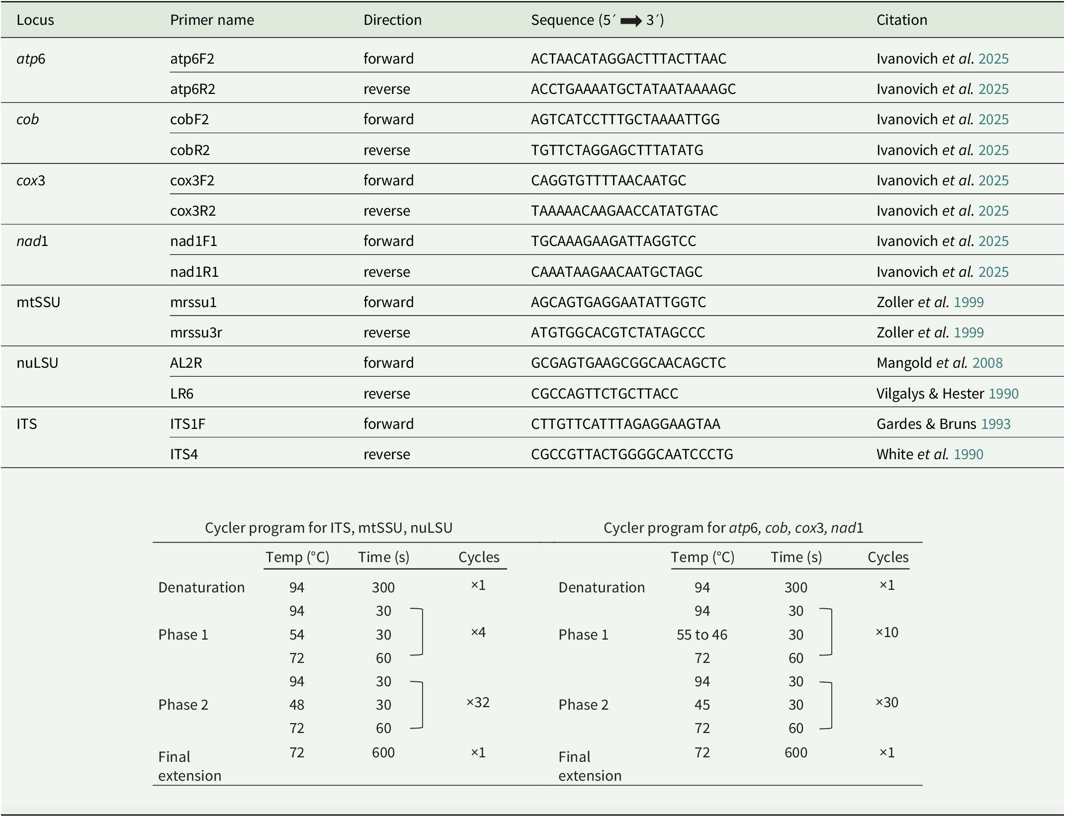This screenshot has height=817, width=1065.
Task: Click the 2025 citation link for nad1R1
Action: coord(993,272)
